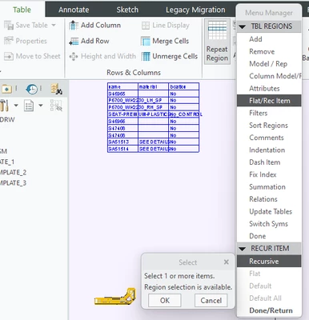
Task: Click the material column header cell
Action: click(154, 86)
